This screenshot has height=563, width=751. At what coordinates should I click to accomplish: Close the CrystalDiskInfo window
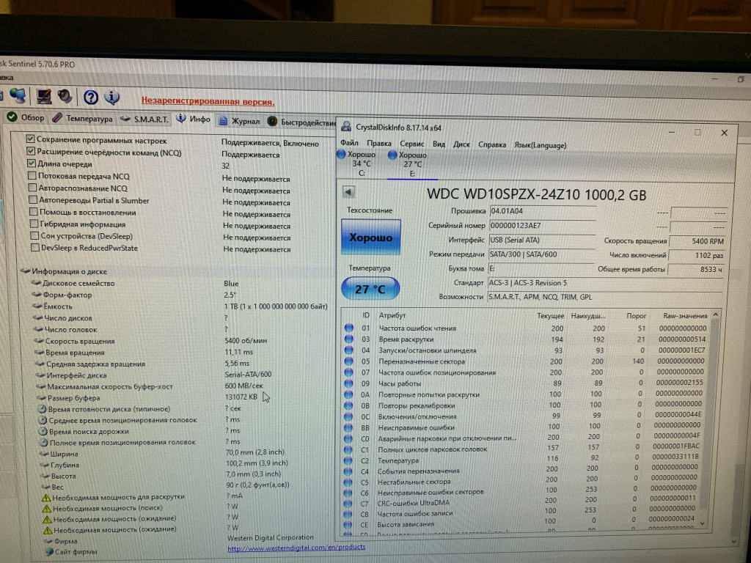(724, 133)
